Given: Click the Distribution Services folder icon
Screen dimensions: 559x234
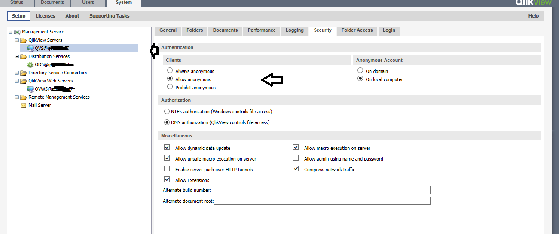Looking at the screenshot, I should [x=24, y=56].
